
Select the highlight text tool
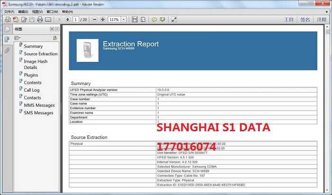click(162, 20)
